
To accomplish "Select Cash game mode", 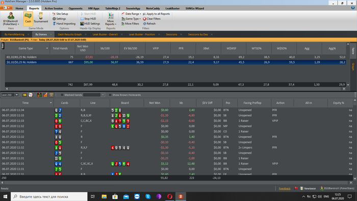I will tap(28, 18).
